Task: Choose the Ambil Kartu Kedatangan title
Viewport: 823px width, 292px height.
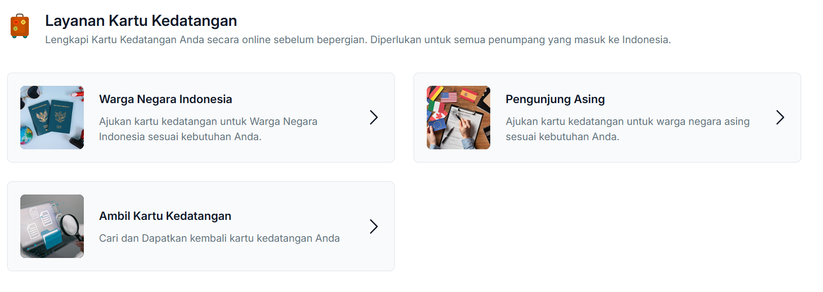Action: pyautogui.click(x=165, y=216)
